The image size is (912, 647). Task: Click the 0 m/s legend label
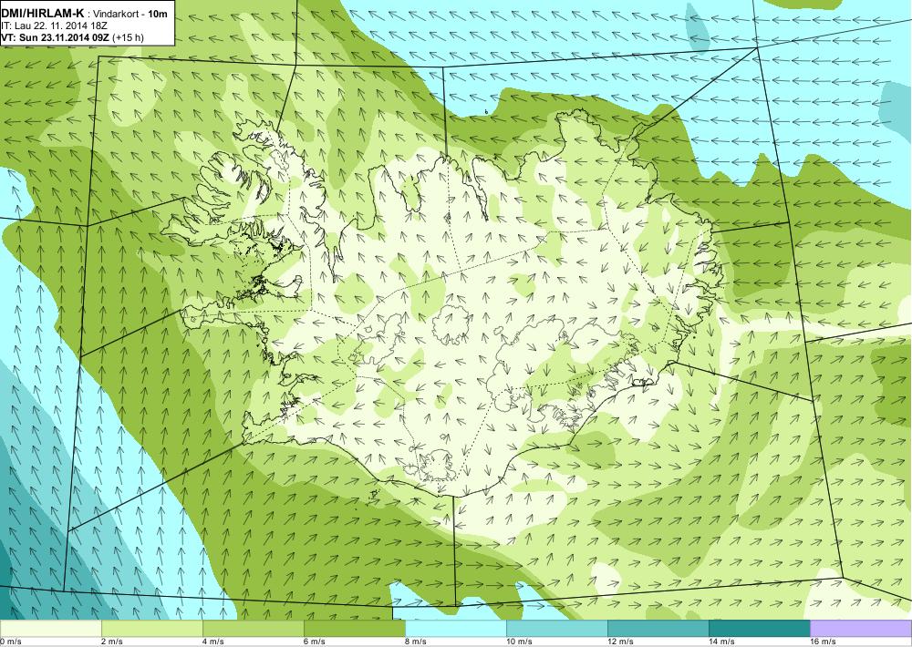10,642
